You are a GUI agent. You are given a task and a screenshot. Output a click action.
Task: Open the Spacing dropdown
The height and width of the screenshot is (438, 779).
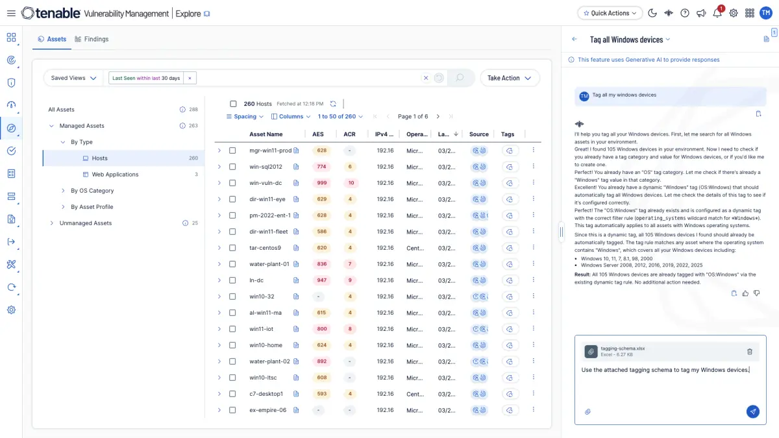245,117
